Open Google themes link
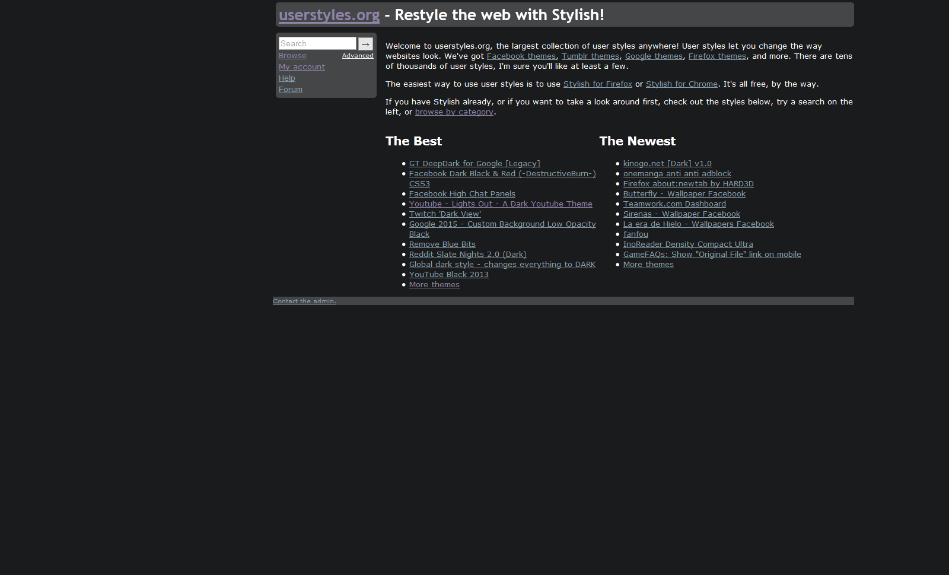Image resolution: width=949 pixels, height=575 pixels. point(654,56)
